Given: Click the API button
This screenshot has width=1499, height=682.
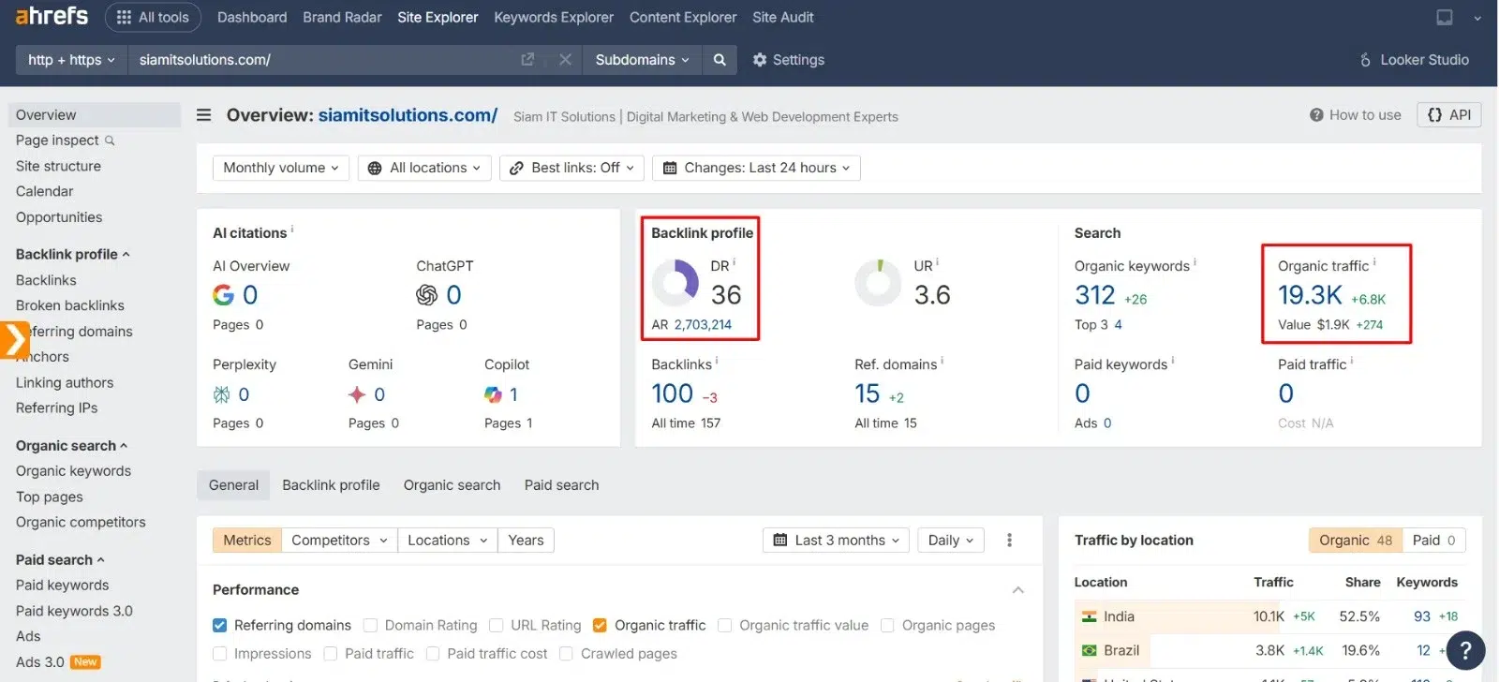Looking at the screenshot, I should 1448,115.
